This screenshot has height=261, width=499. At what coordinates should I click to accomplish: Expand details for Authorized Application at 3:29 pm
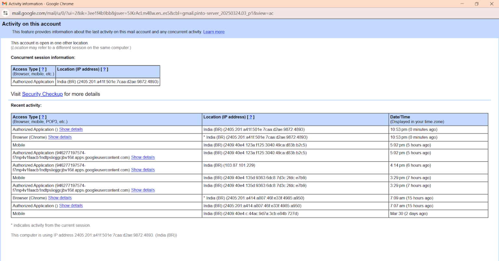(143, 190)
